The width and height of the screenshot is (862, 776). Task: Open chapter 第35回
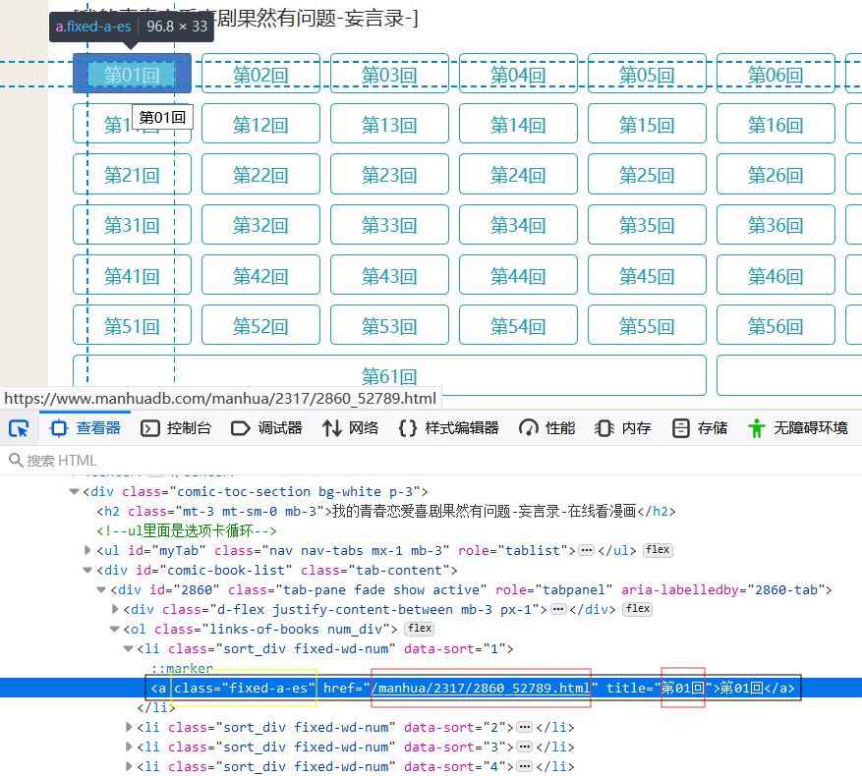click(647, 224)
